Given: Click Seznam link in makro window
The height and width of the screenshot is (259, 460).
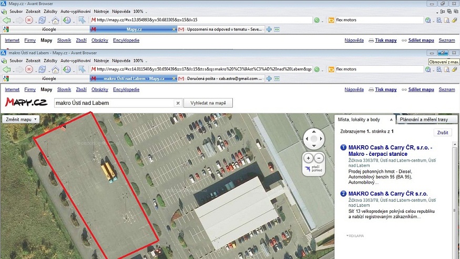Looking at the screenshot, I should pyautogui.click(x=447, y=89).
